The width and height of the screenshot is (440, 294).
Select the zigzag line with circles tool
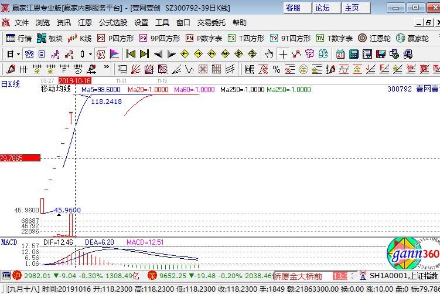pos(296,54)
